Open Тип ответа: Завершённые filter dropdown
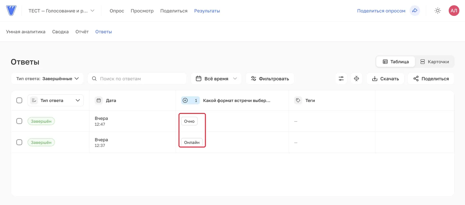465x205 pixels. [x=47, y=78]
